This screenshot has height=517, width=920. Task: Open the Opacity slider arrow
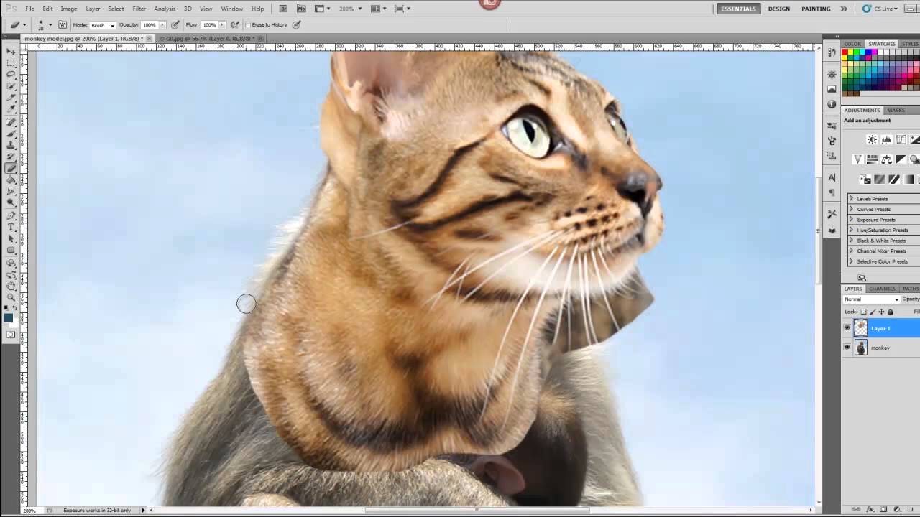pos(161,24)
